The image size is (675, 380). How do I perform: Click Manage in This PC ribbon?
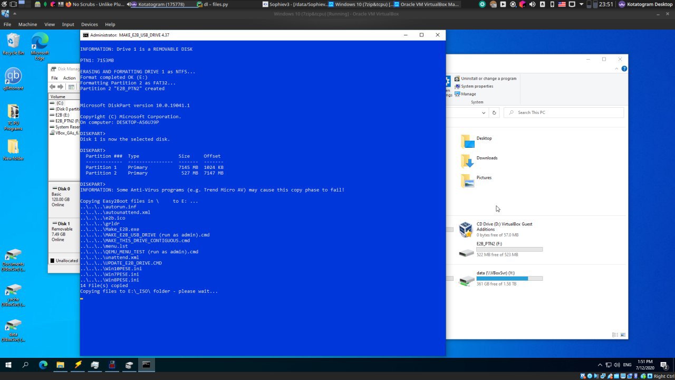[x=465, y=94]
